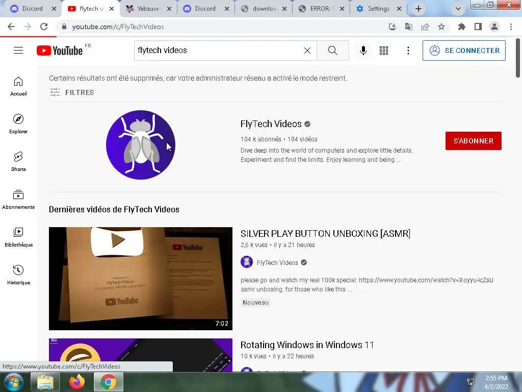This screenshot has height=392, width=522.
Task: Go back with browser back arrow
Action: 11,27
